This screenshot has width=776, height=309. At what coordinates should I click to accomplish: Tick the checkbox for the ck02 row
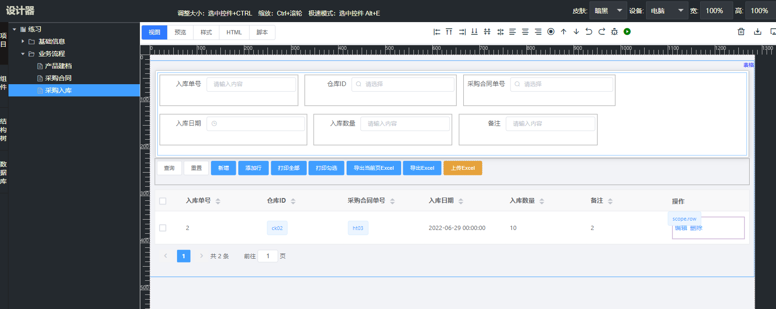tap(163, 228)
